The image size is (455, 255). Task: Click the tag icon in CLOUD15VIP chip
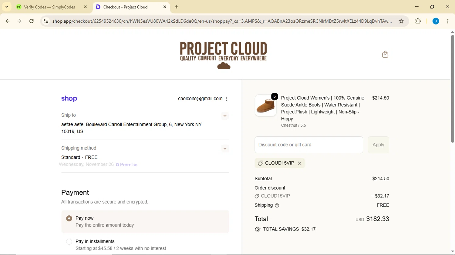260,163
